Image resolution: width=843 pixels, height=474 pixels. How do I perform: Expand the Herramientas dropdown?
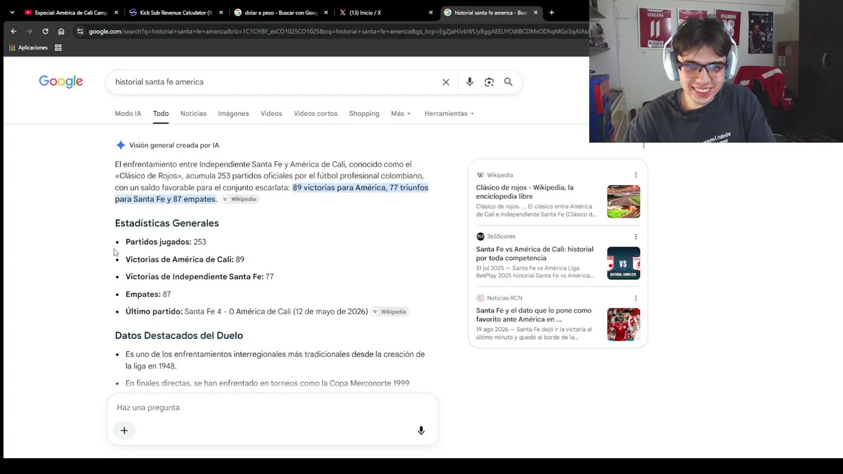(449, 113)
